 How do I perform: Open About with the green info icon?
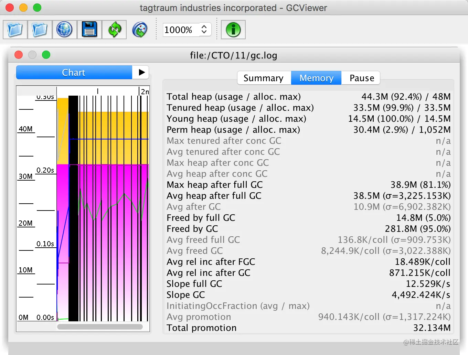point(233,30)
